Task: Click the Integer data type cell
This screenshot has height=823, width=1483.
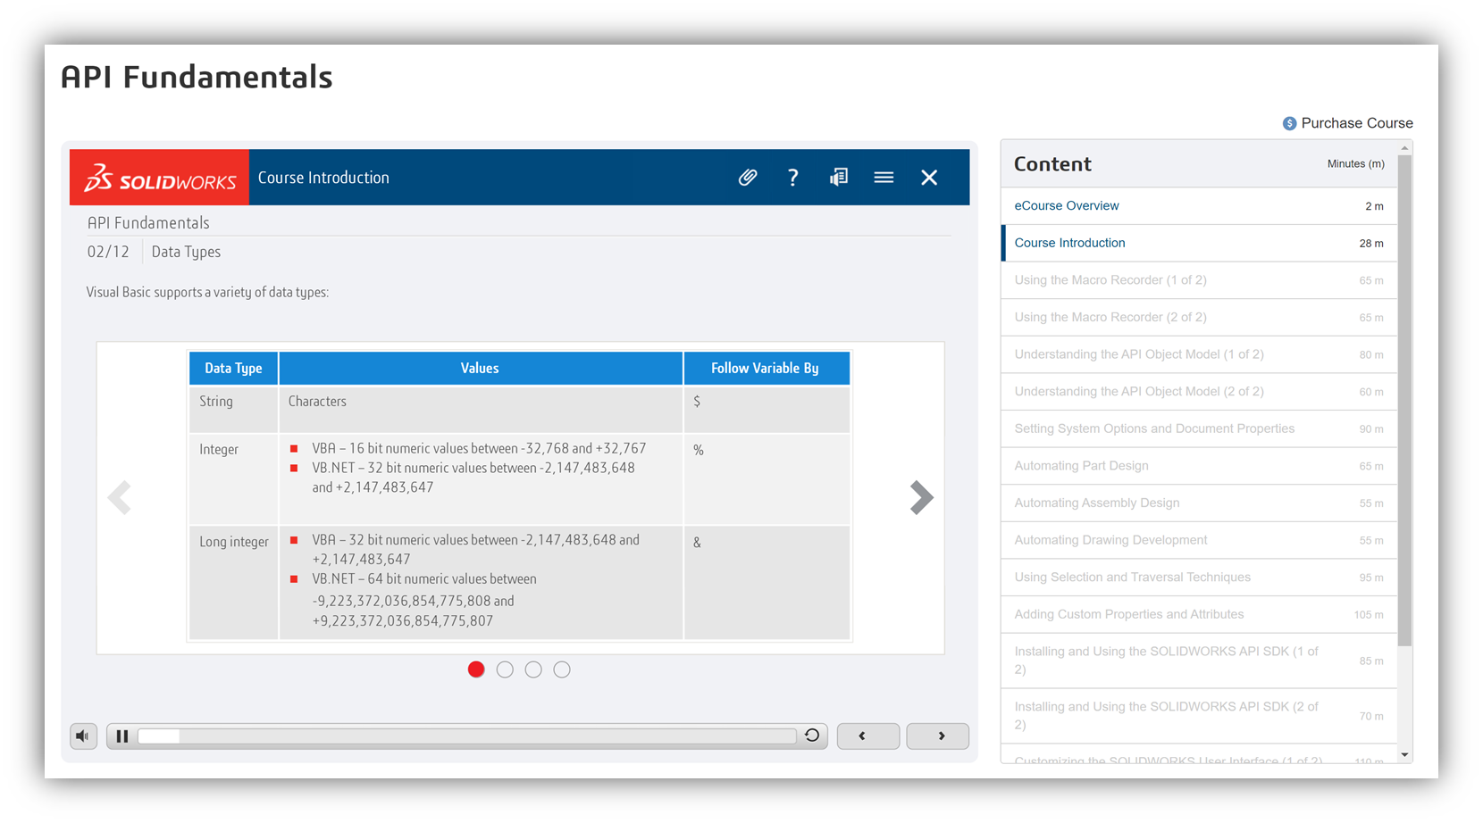Action: 233,479
